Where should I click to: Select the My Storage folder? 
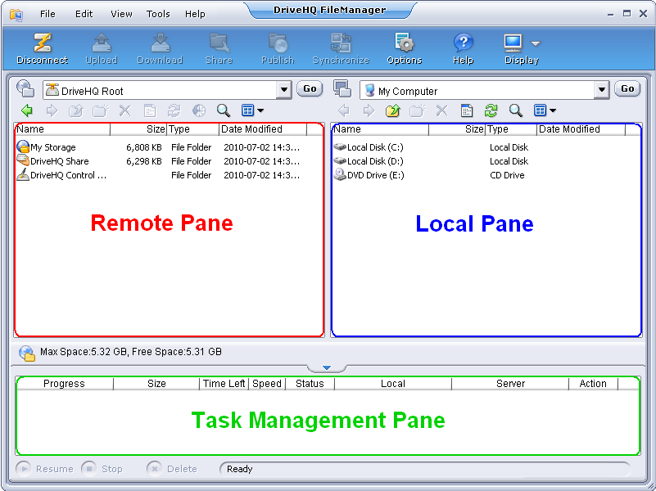(x=52, y=147)
